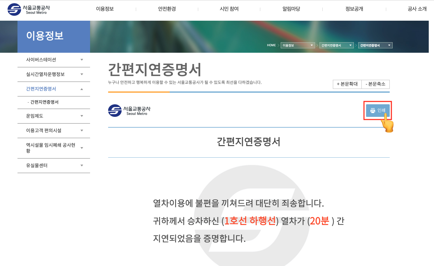434x266 pixels.
Task: Open the 시민 참여 top menu
Action: (x=229, y=9)
